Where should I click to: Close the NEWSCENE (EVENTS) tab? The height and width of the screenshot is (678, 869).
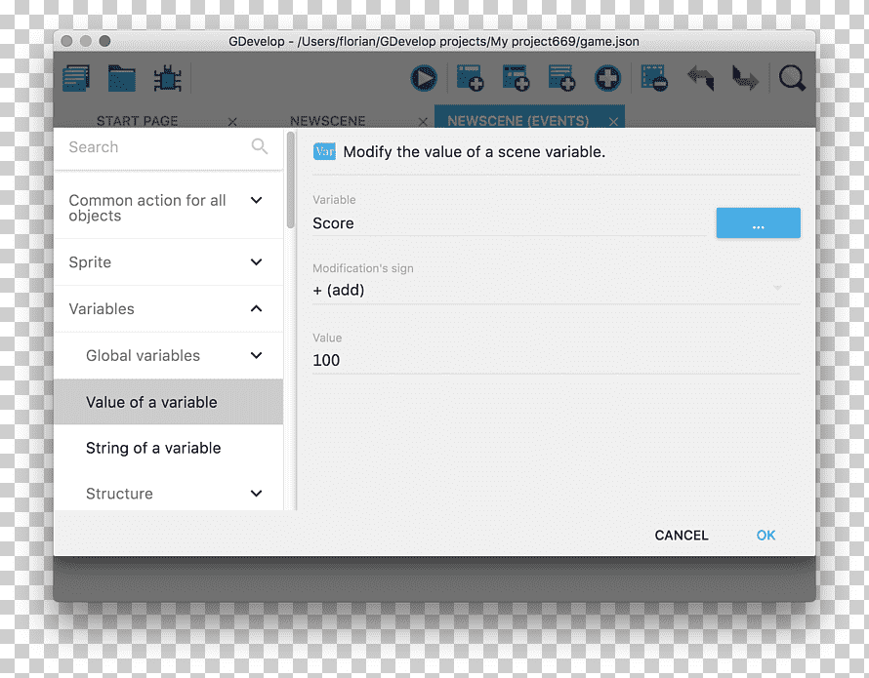(x=613, y=122)
